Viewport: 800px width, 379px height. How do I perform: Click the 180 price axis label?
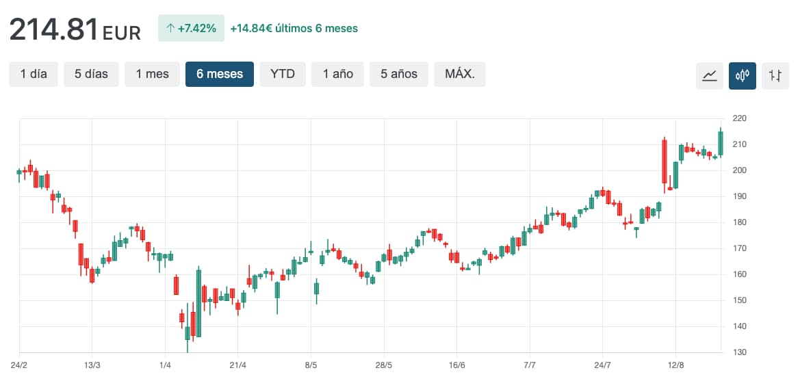tap(739, 222)
